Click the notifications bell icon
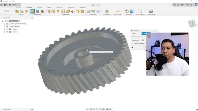The height and width of the screenshot is (111, 198). (x=187, y=5)
